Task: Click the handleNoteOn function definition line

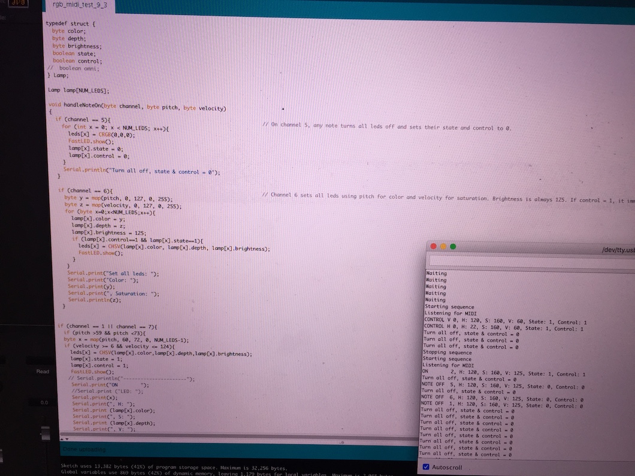Action: pyautogui.click(x=137, y=108)
